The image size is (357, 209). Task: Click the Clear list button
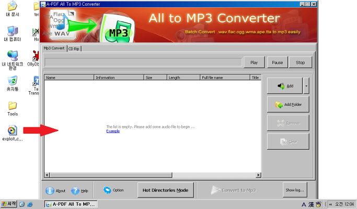click(x=288, y=142)
